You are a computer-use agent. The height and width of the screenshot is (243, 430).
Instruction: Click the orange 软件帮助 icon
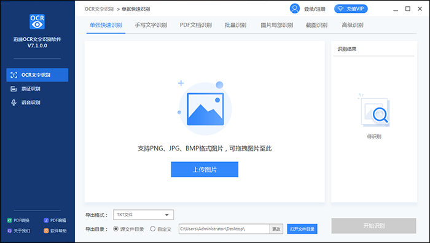pyautogui.click(x=46, y=231)
